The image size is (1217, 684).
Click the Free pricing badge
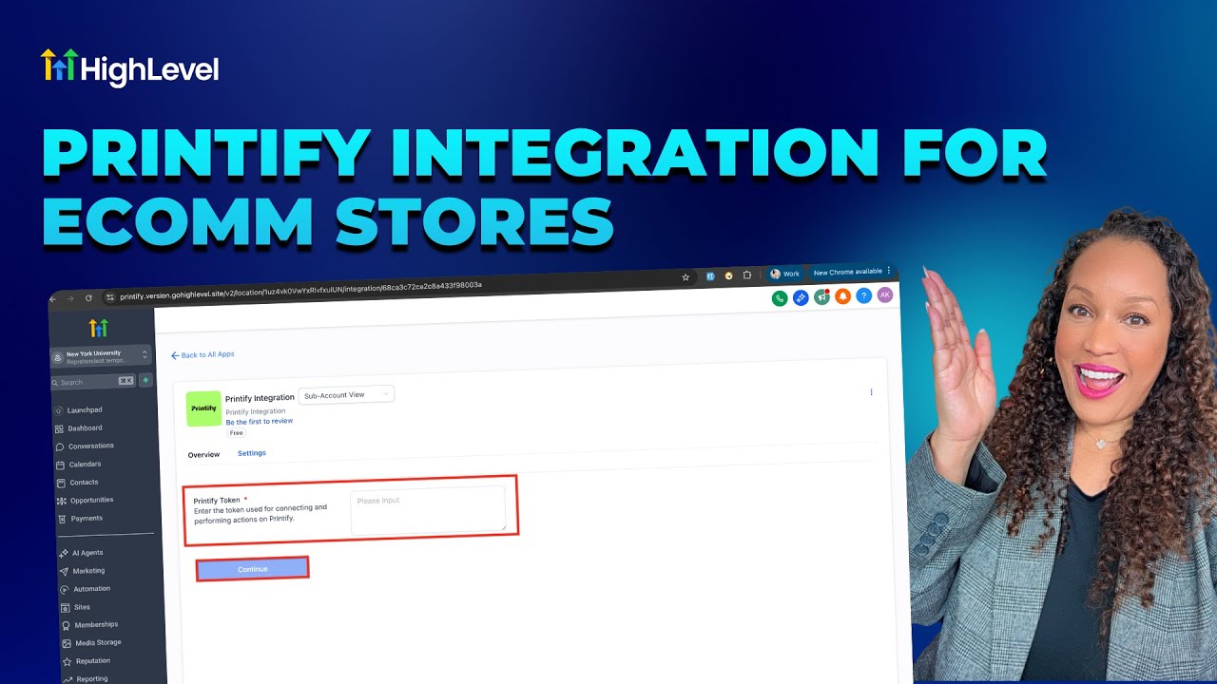point(236,433)
